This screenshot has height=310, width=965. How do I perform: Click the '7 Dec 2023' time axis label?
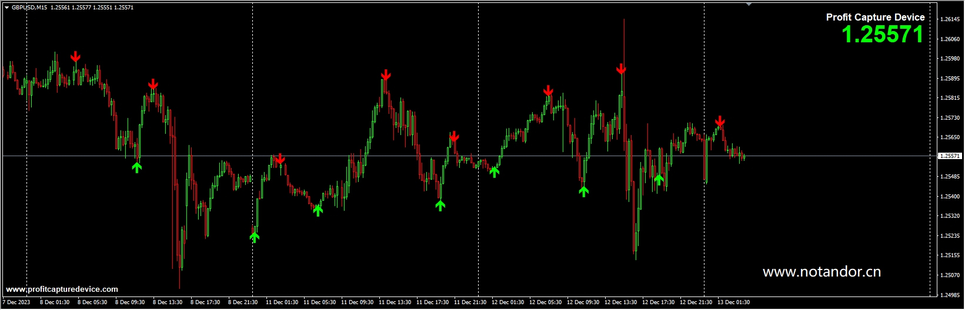16,302
